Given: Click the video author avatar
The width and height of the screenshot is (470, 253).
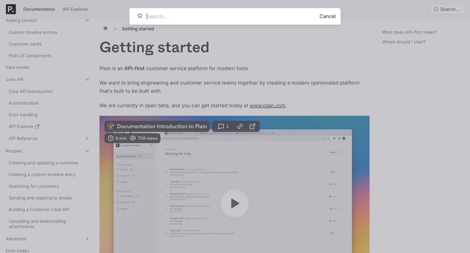Looking at the screenshot, I should point(110,126).
